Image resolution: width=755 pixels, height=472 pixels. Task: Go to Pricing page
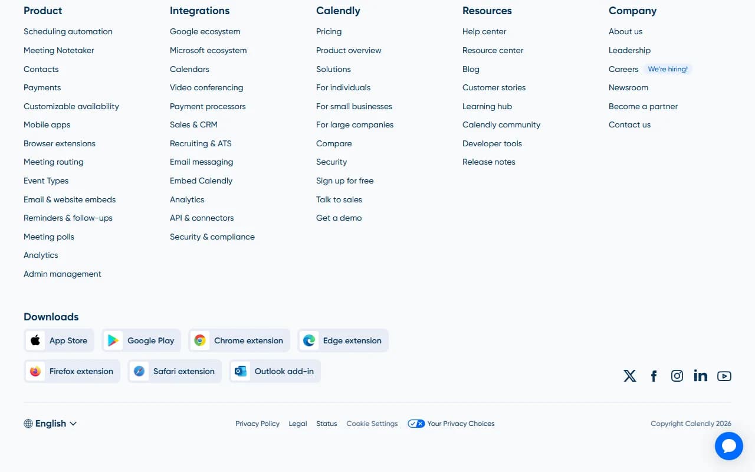[329, 32]
